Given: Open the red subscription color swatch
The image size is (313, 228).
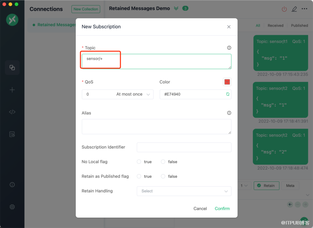Looking at the screenshot, I should coord(227,82).
